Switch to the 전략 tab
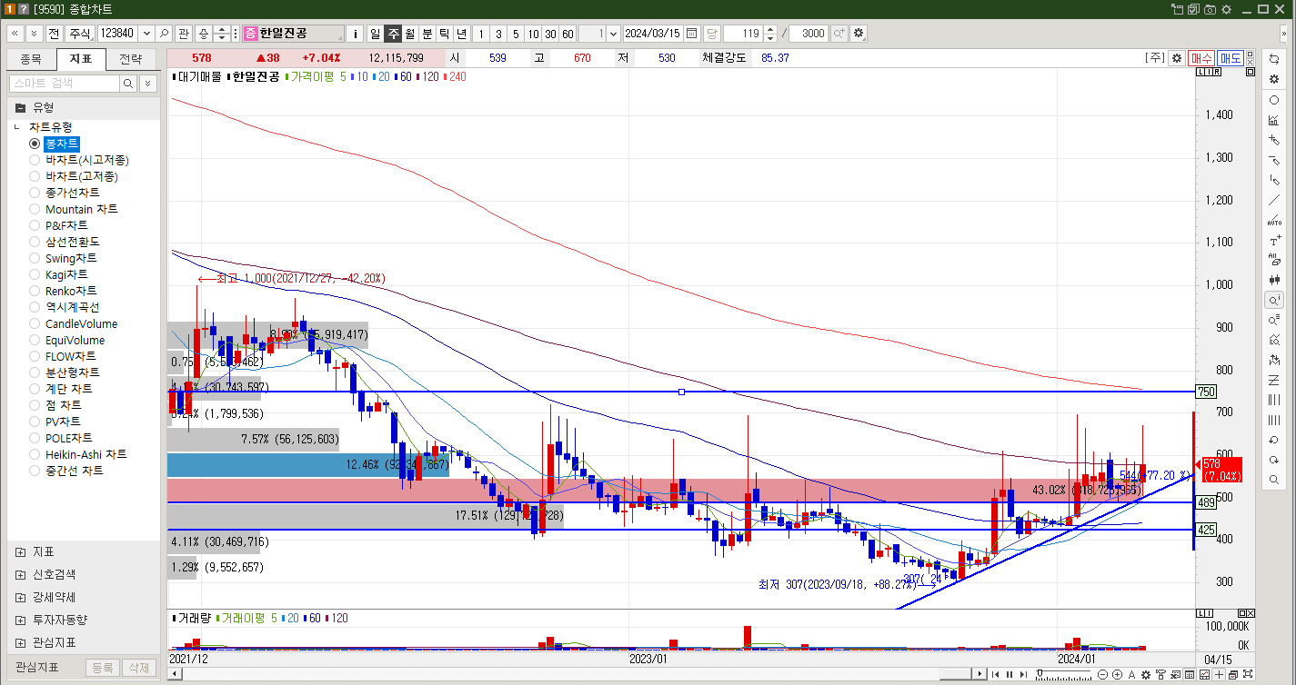 click(x=131, y=60)
